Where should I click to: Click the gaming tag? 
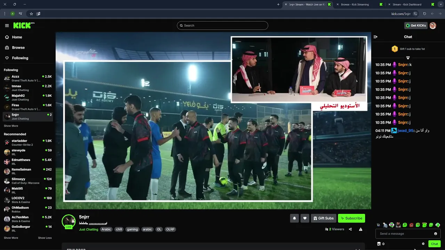point(132,230)
